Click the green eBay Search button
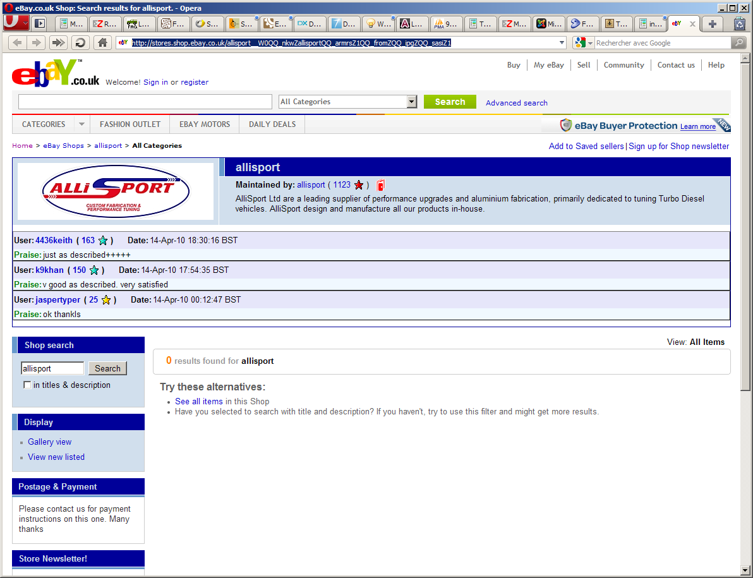 point(450,102)
